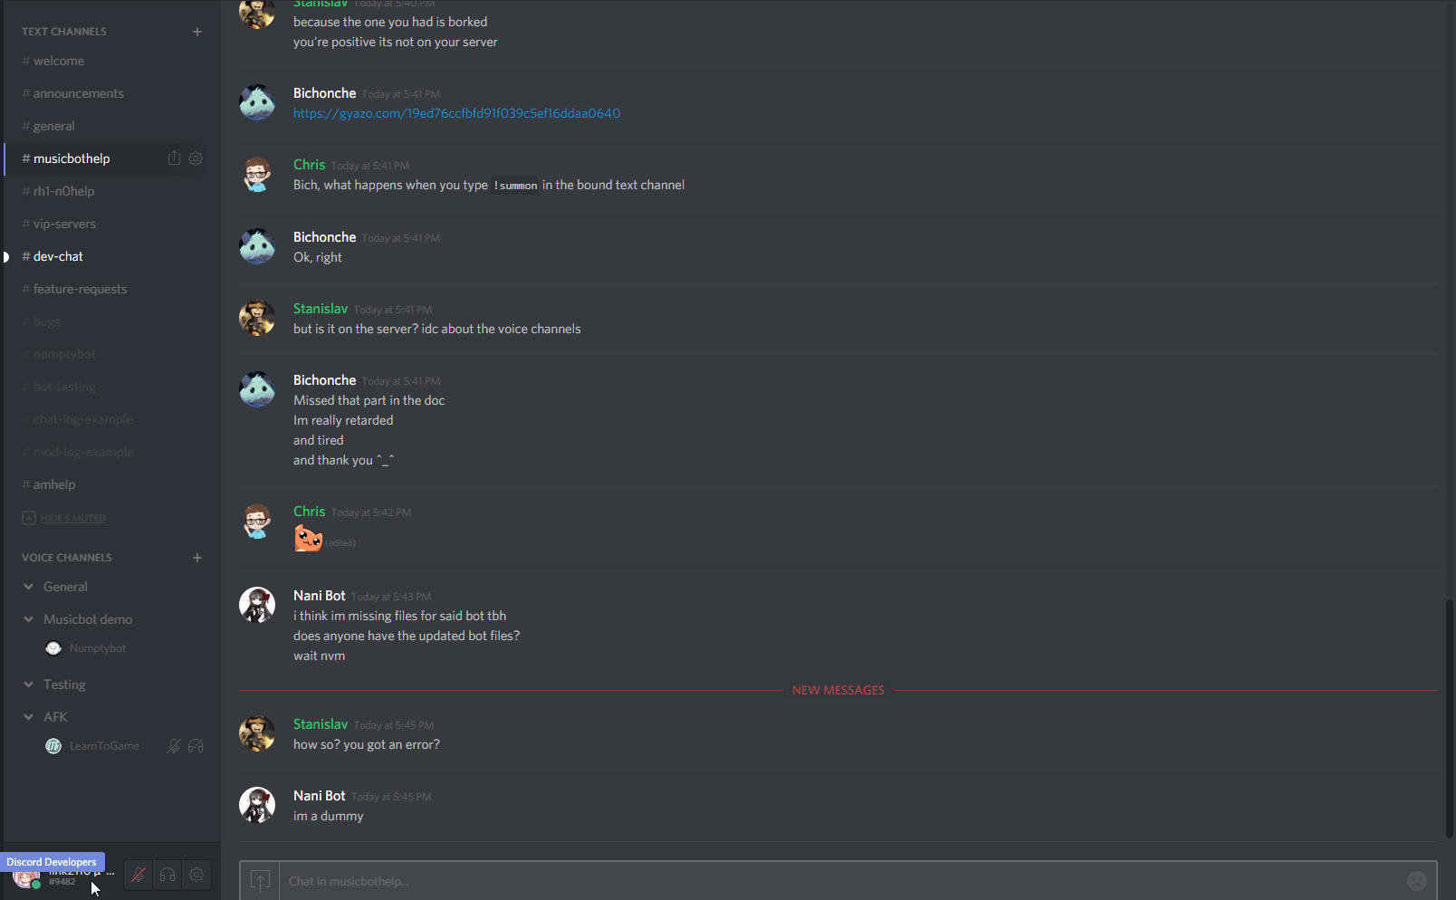Toggle headphone deafen in user panel
1456x900 pixels.
click(x=168, y=875)
